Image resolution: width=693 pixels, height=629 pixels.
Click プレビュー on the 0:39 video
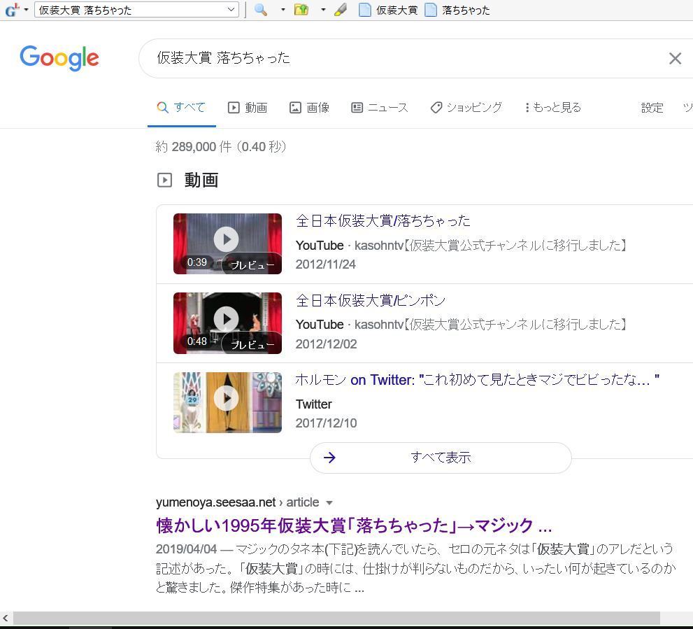[x=252, y=264]
